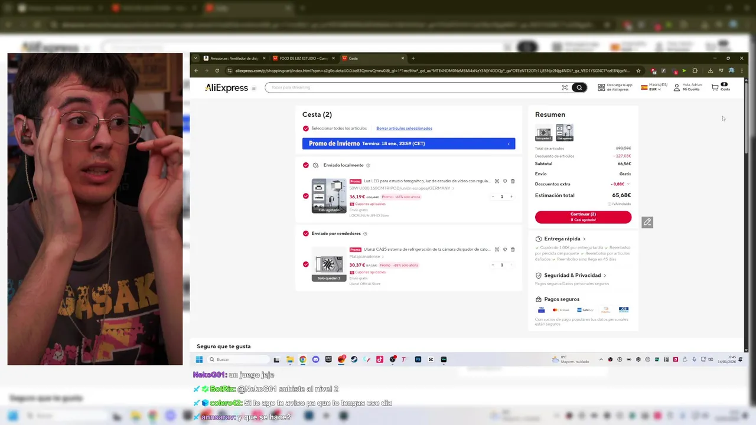This screenshot has width=756, height=425.
Task: Open the Madrid/ES EUR region dropdown
Action: click(x=654, y=87)
